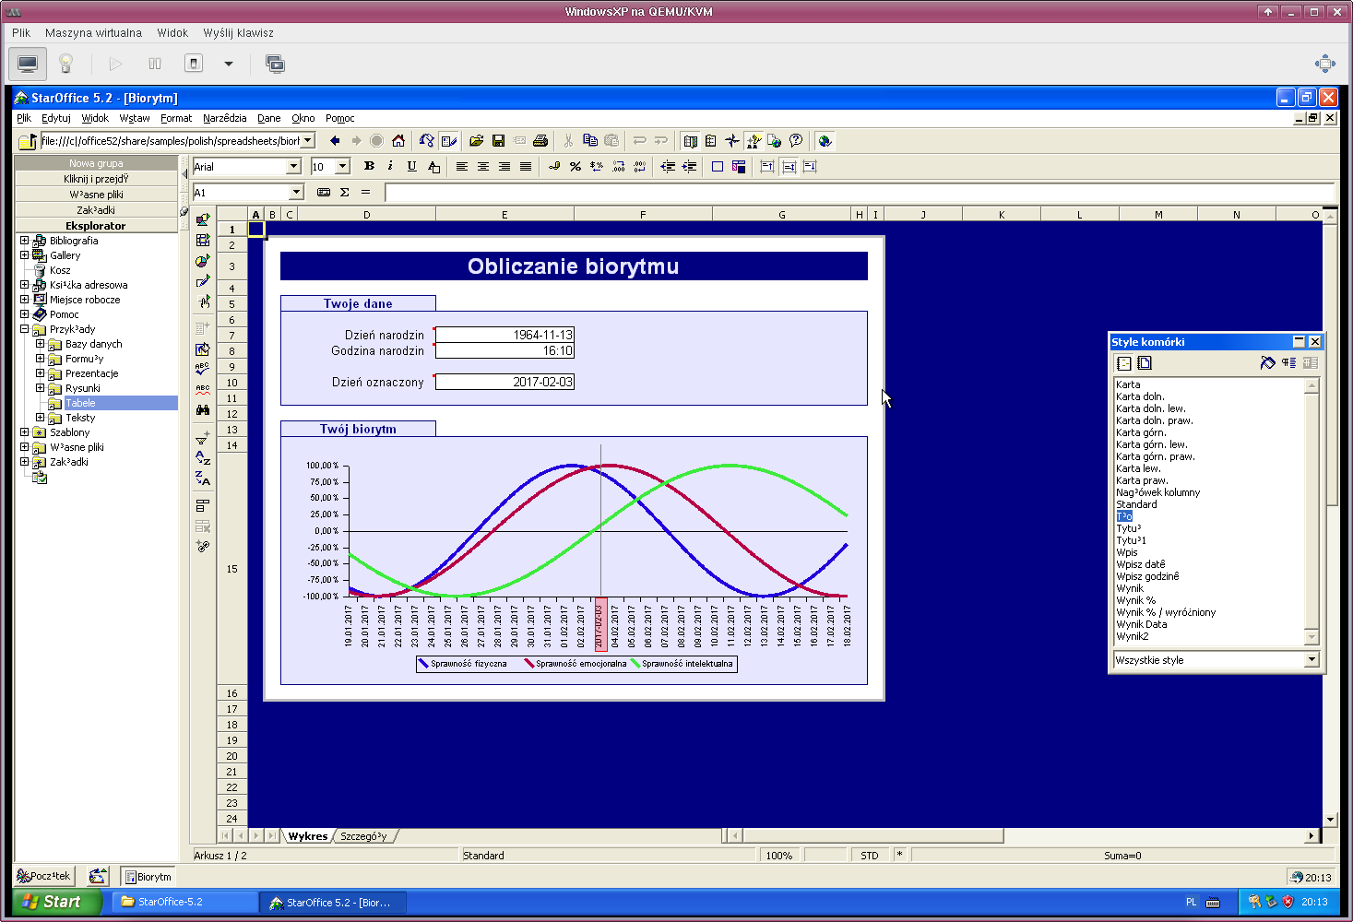Viewport: 1353px width, 922px height.
Task: Click the Home navigation icon
Action: (x=398, y=141)
